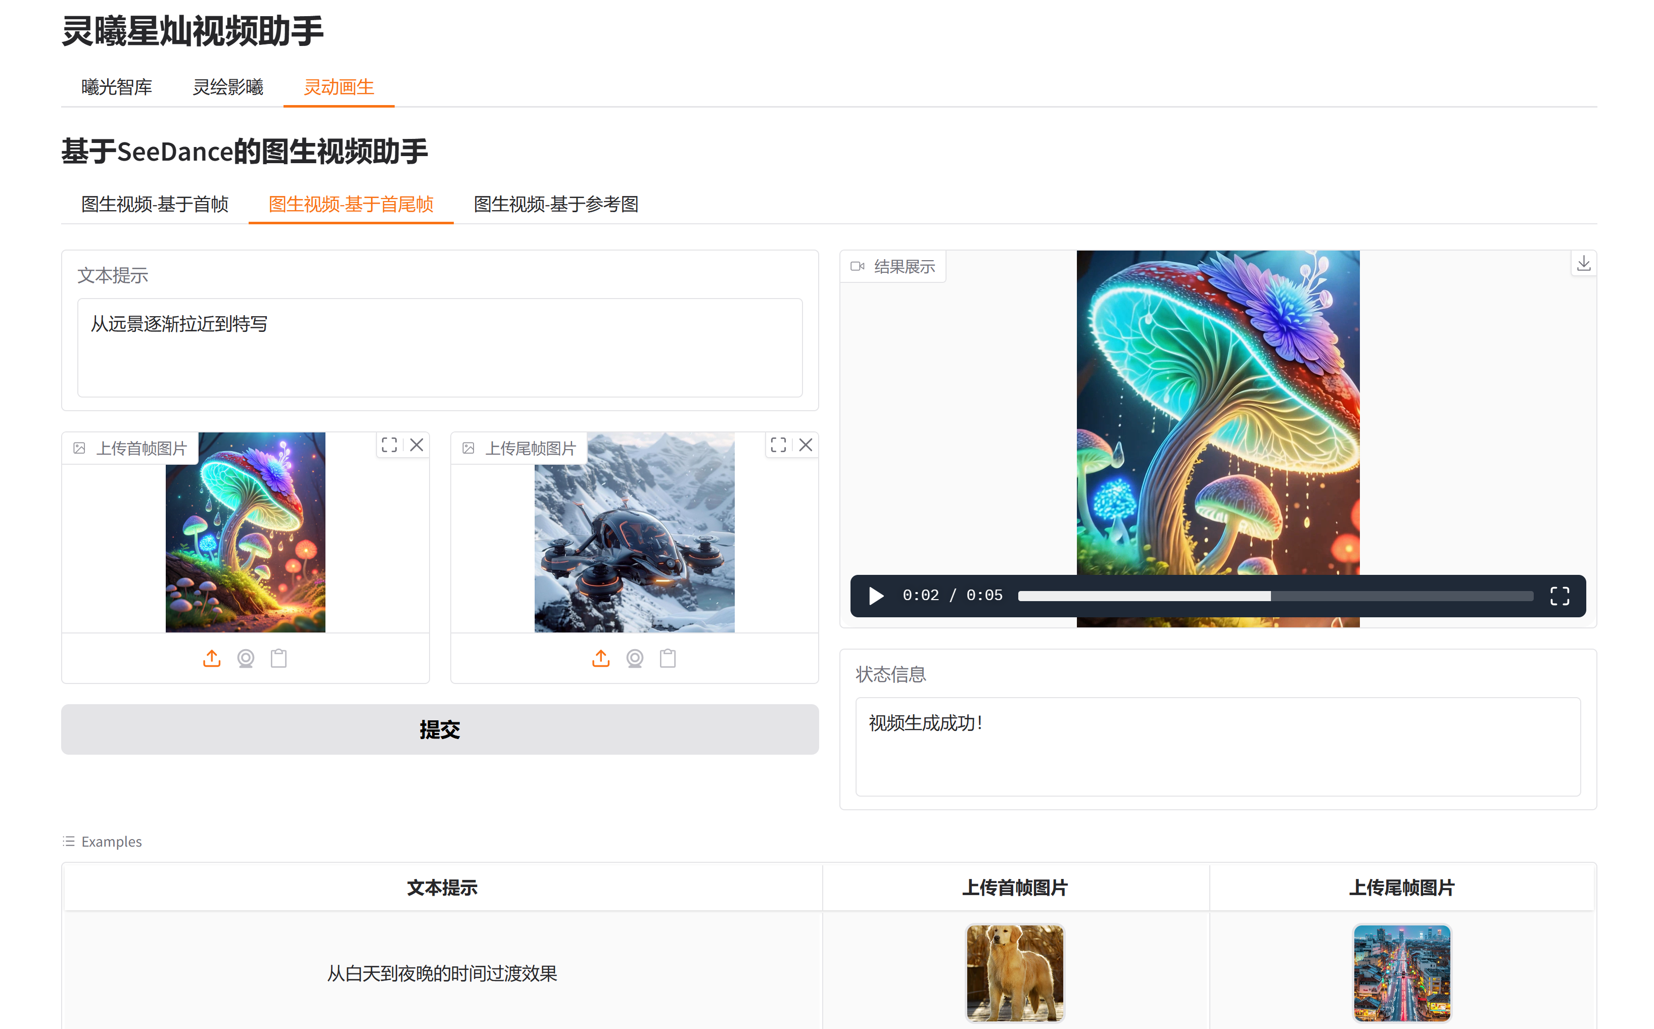Remove the uploaded first frame image
This screenshot has height=1029, width=1654.
coord(416,445)
